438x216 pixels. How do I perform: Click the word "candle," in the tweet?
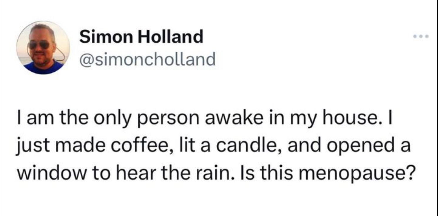point(250,146)
